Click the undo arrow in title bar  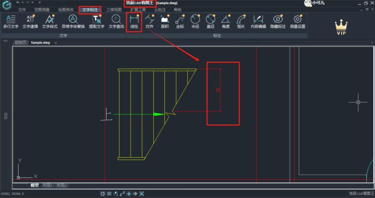click(18, 2)
